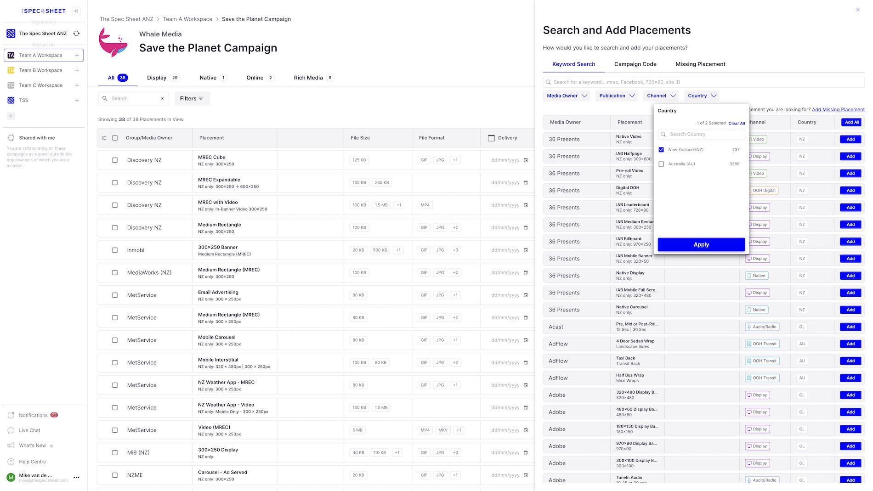Add the Acast Pre, Mid or Post-Roll placement
Image resolution: width=873 pixels, height=491 pixels.
850,327
